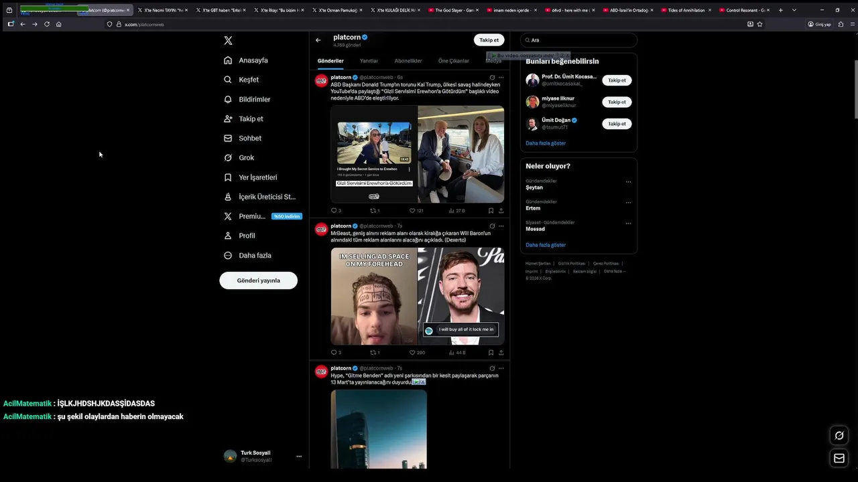Click x.com address bar
Viewport: 858px width, 482px height.
(x=429, y=24)
